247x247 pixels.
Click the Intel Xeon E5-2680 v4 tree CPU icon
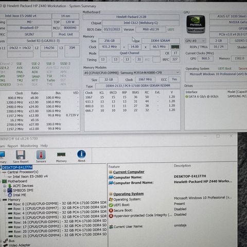coord(10,177)
